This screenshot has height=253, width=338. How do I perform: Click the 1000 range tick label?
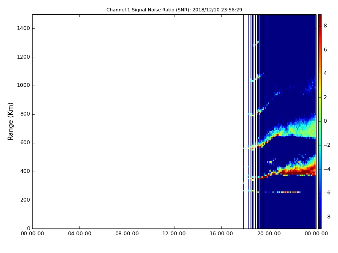(24, 86)
